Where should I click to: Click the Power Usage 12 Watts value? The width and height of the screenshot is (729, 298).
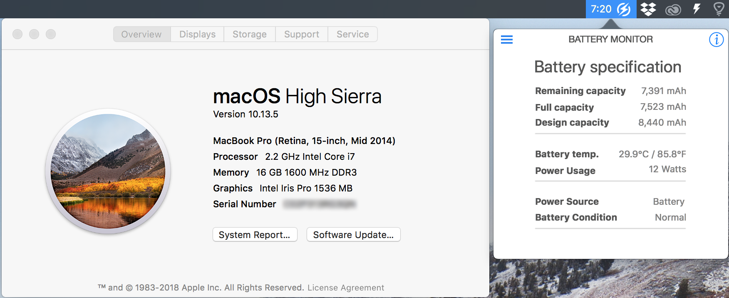(667, 169)
